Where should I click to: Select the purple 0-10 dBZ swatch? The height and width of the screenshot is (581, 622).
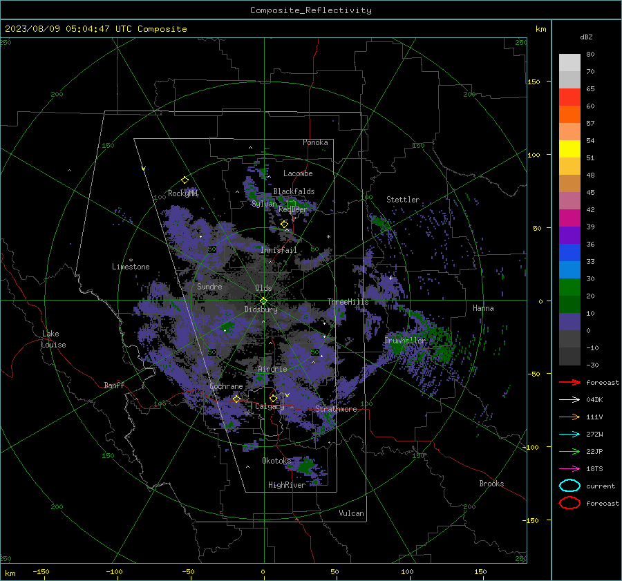(x=569, y=321)
